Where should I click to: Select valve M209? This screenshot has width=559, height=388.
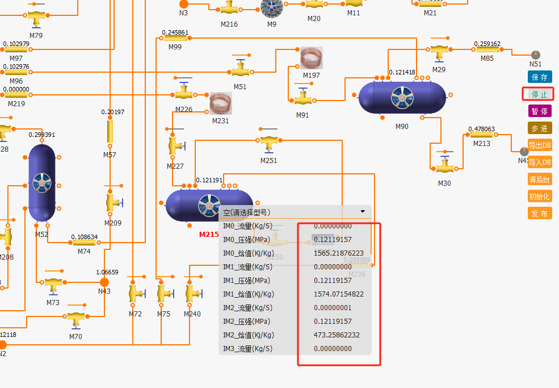(x=114, y=203)
